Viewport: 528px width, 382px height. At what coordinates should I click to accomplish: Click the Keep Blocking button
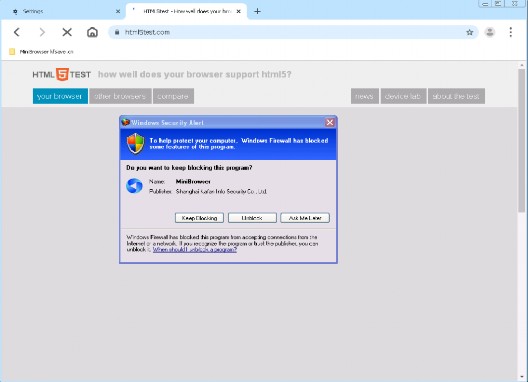(x=199, y=218)
